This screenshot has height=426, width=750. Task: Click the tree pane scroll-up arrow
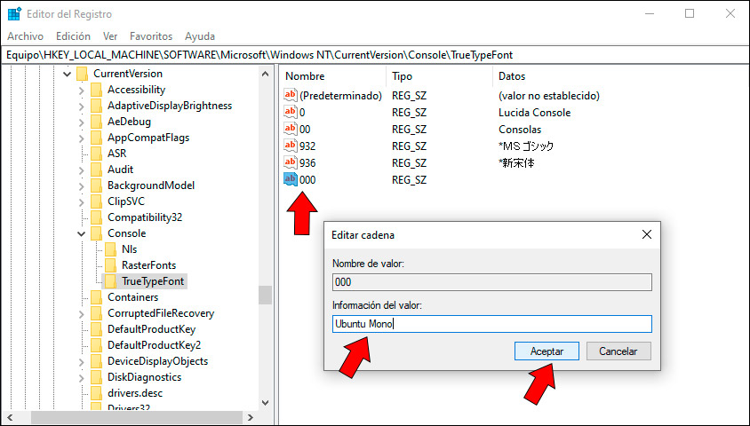click(x=265, y=74)
